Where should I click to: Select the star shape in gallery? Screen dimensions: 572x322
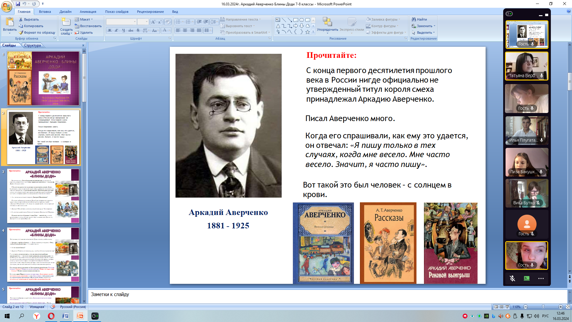click(x=307, y=32)
